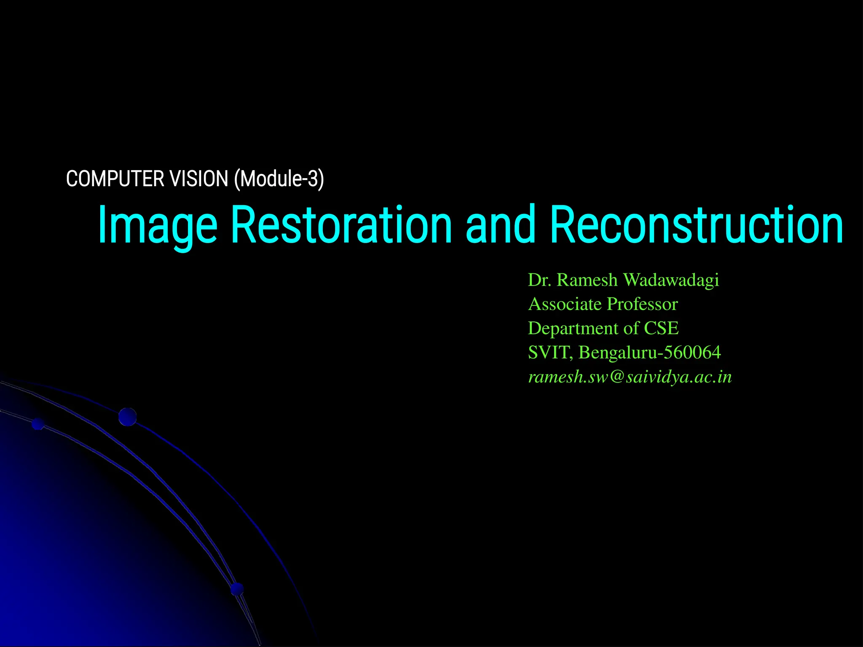
Task: Click the word 'and' in cyan title
Action: pos(500,225)
